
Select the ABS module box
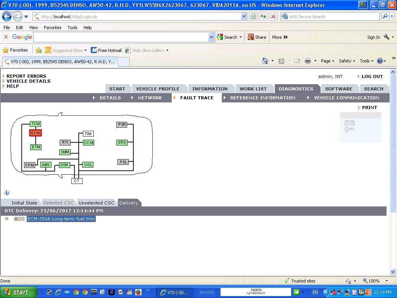point(46,165)
